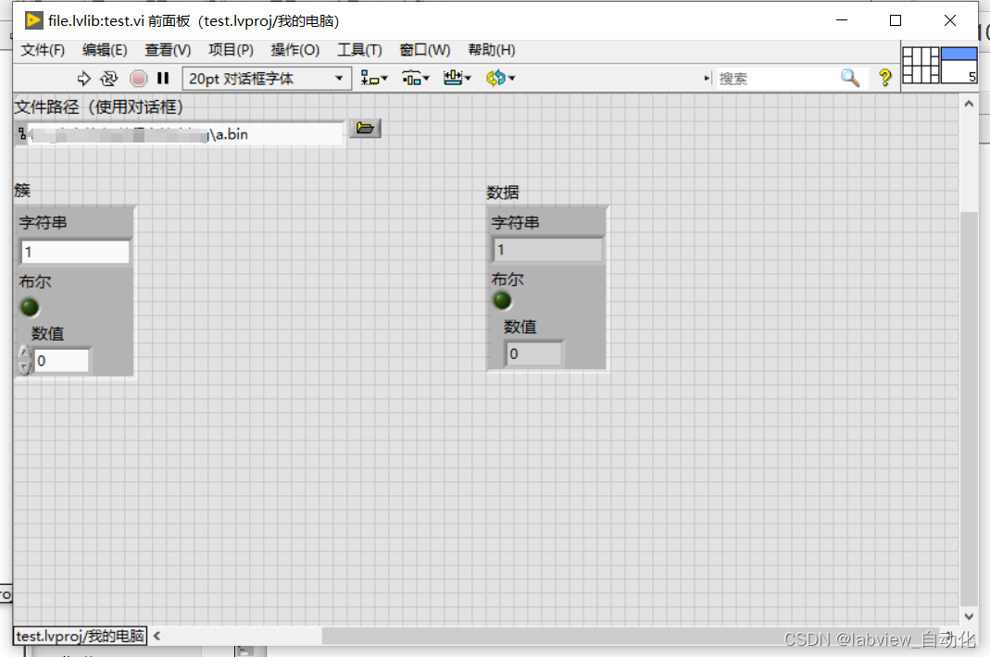Click 数值 indicator in 数据 cluster
This screenshot has height=657, width=990.
[x=534, y=354]
